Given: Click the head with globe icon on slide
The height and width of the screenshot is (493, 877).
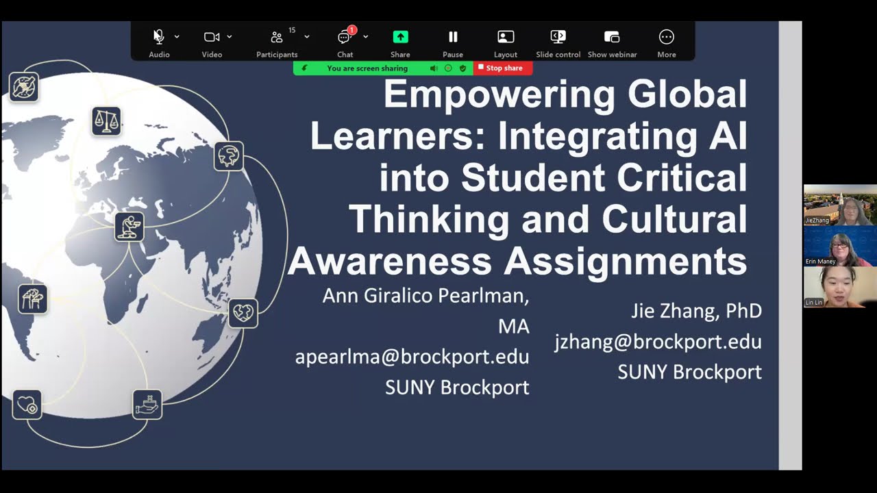Looking at the screenshot, I should click(x=229, y=156).
